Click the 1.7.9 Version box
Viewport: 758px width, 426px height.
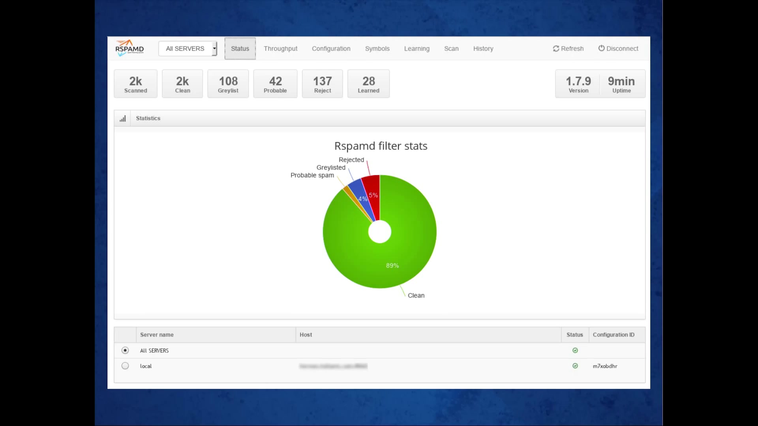point(578,84)
